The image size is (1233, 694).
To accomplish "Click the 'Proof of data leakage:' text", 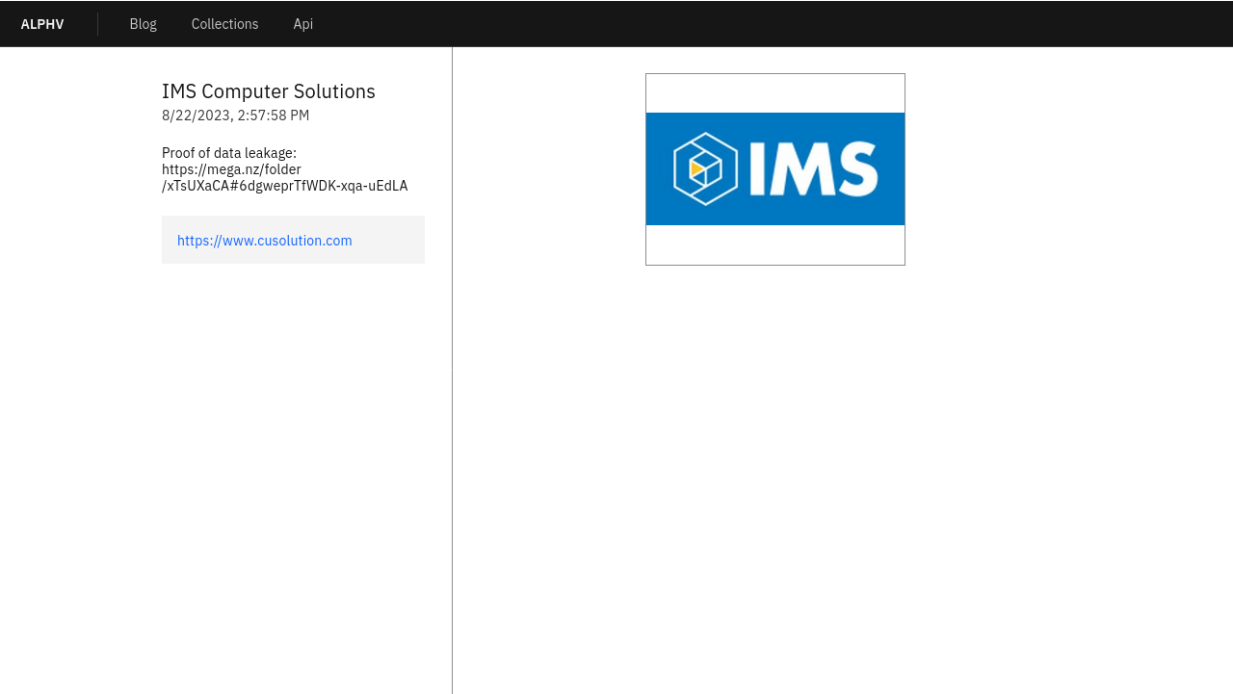I will click(x=229, y=153).
